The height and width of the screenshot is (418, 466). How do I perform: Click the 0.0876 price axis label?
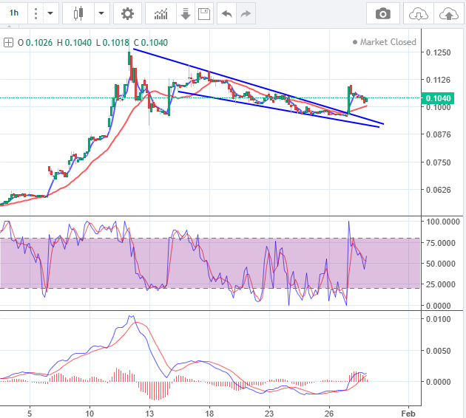click(x=438, y=134)
